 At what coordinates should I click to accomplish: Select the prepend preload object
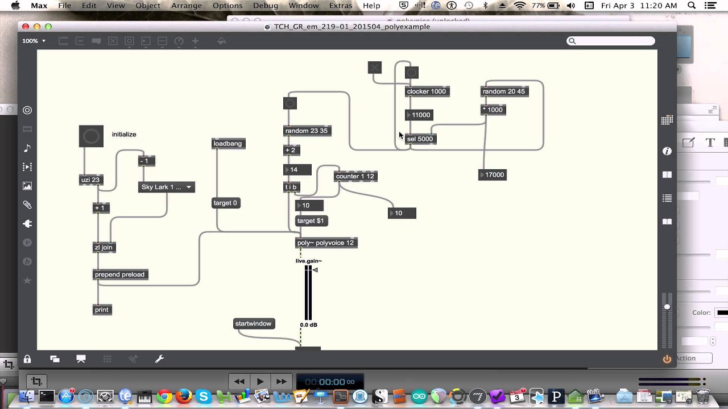120,274
